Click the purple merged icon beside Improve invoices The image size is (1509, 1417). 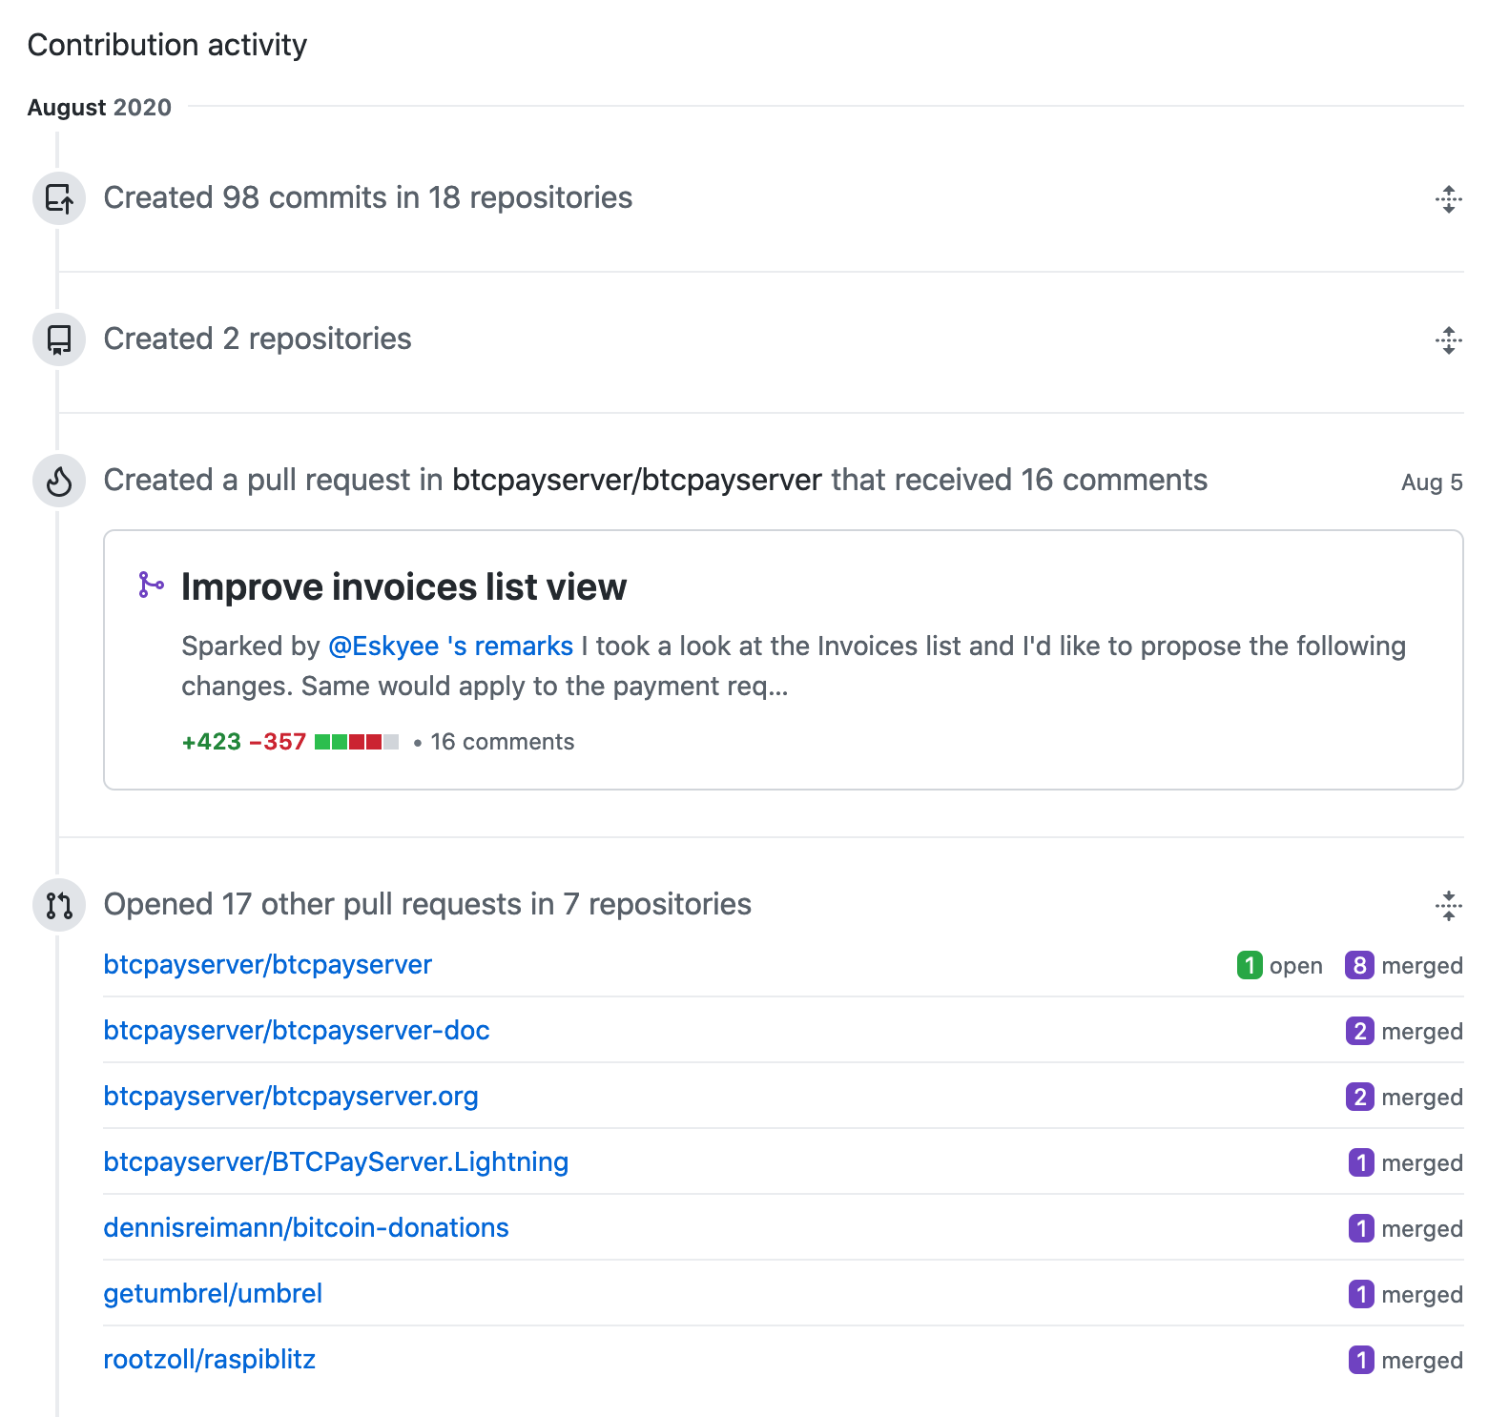[151, 585]
